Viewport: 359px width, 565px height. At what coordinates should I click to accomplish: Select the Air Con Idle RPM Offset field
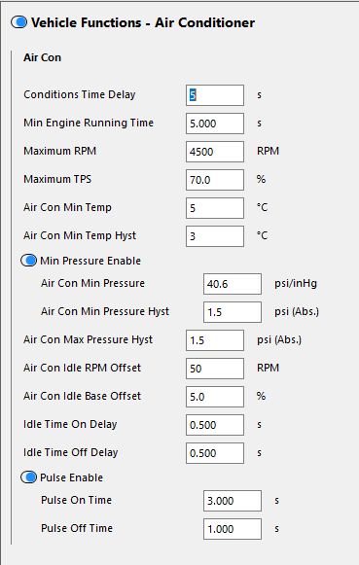pos(215,369)
